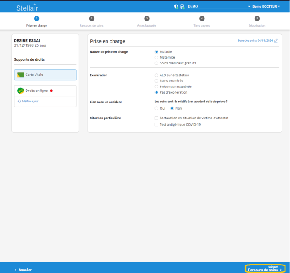The width and height of the screenshot is (290, 273).
Task: Open the DEMO dropdown selector
Action: pyautogui.click(x=218, y=7)
